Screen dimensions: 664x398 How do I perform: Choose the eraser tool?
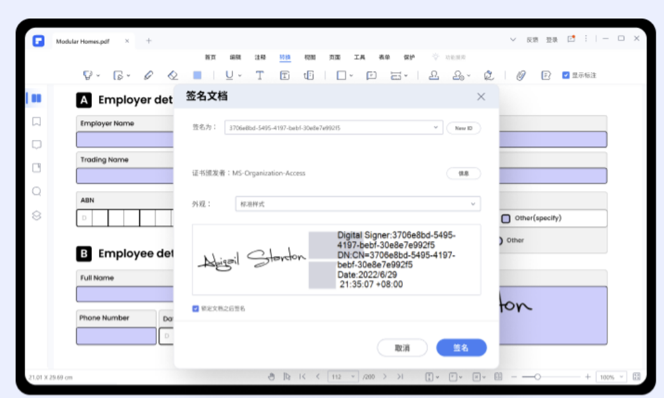(173, 75)
